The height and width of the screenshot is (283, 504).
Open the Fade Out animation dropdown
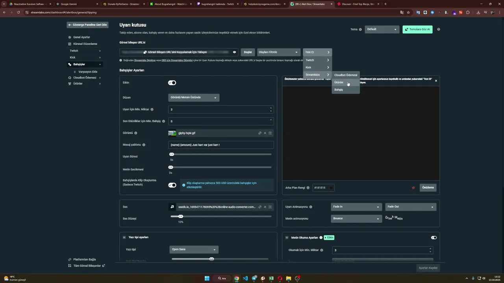coord(410,207)
